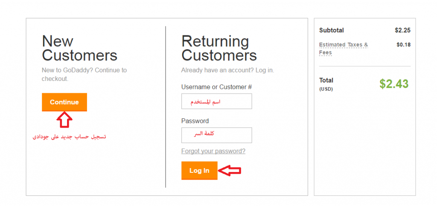Image resolution: width=437 pixels, height=206 pixels.
Task: Click the red left arrow beside Log In
Action: point(230,171)
